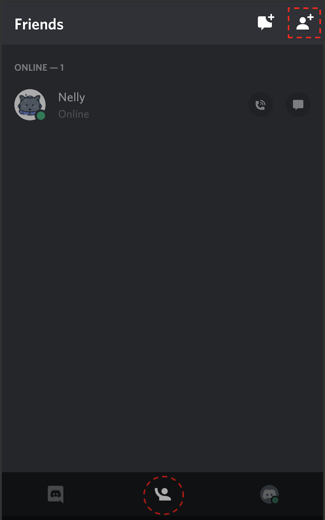This screenshot has height=520, width=325.
Task: Open your user profile tab avatar
Action: point(270,494)
